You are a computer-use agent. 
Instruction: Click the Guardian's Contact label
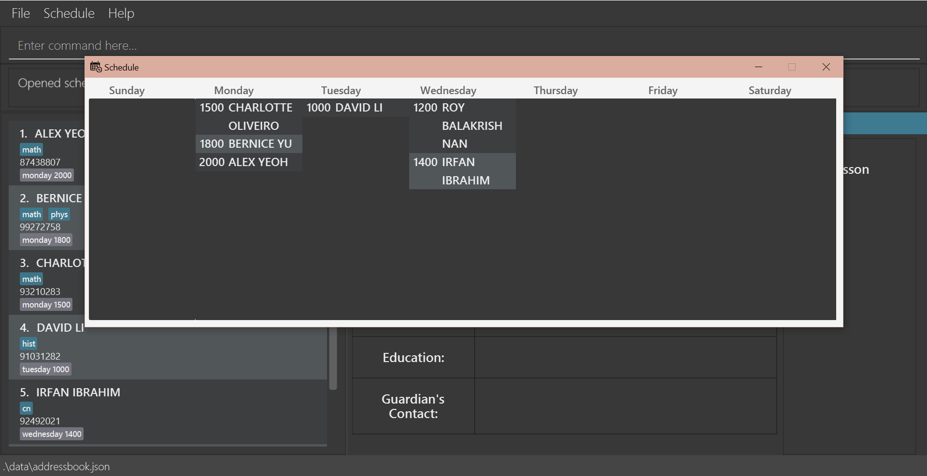(414, 406)
